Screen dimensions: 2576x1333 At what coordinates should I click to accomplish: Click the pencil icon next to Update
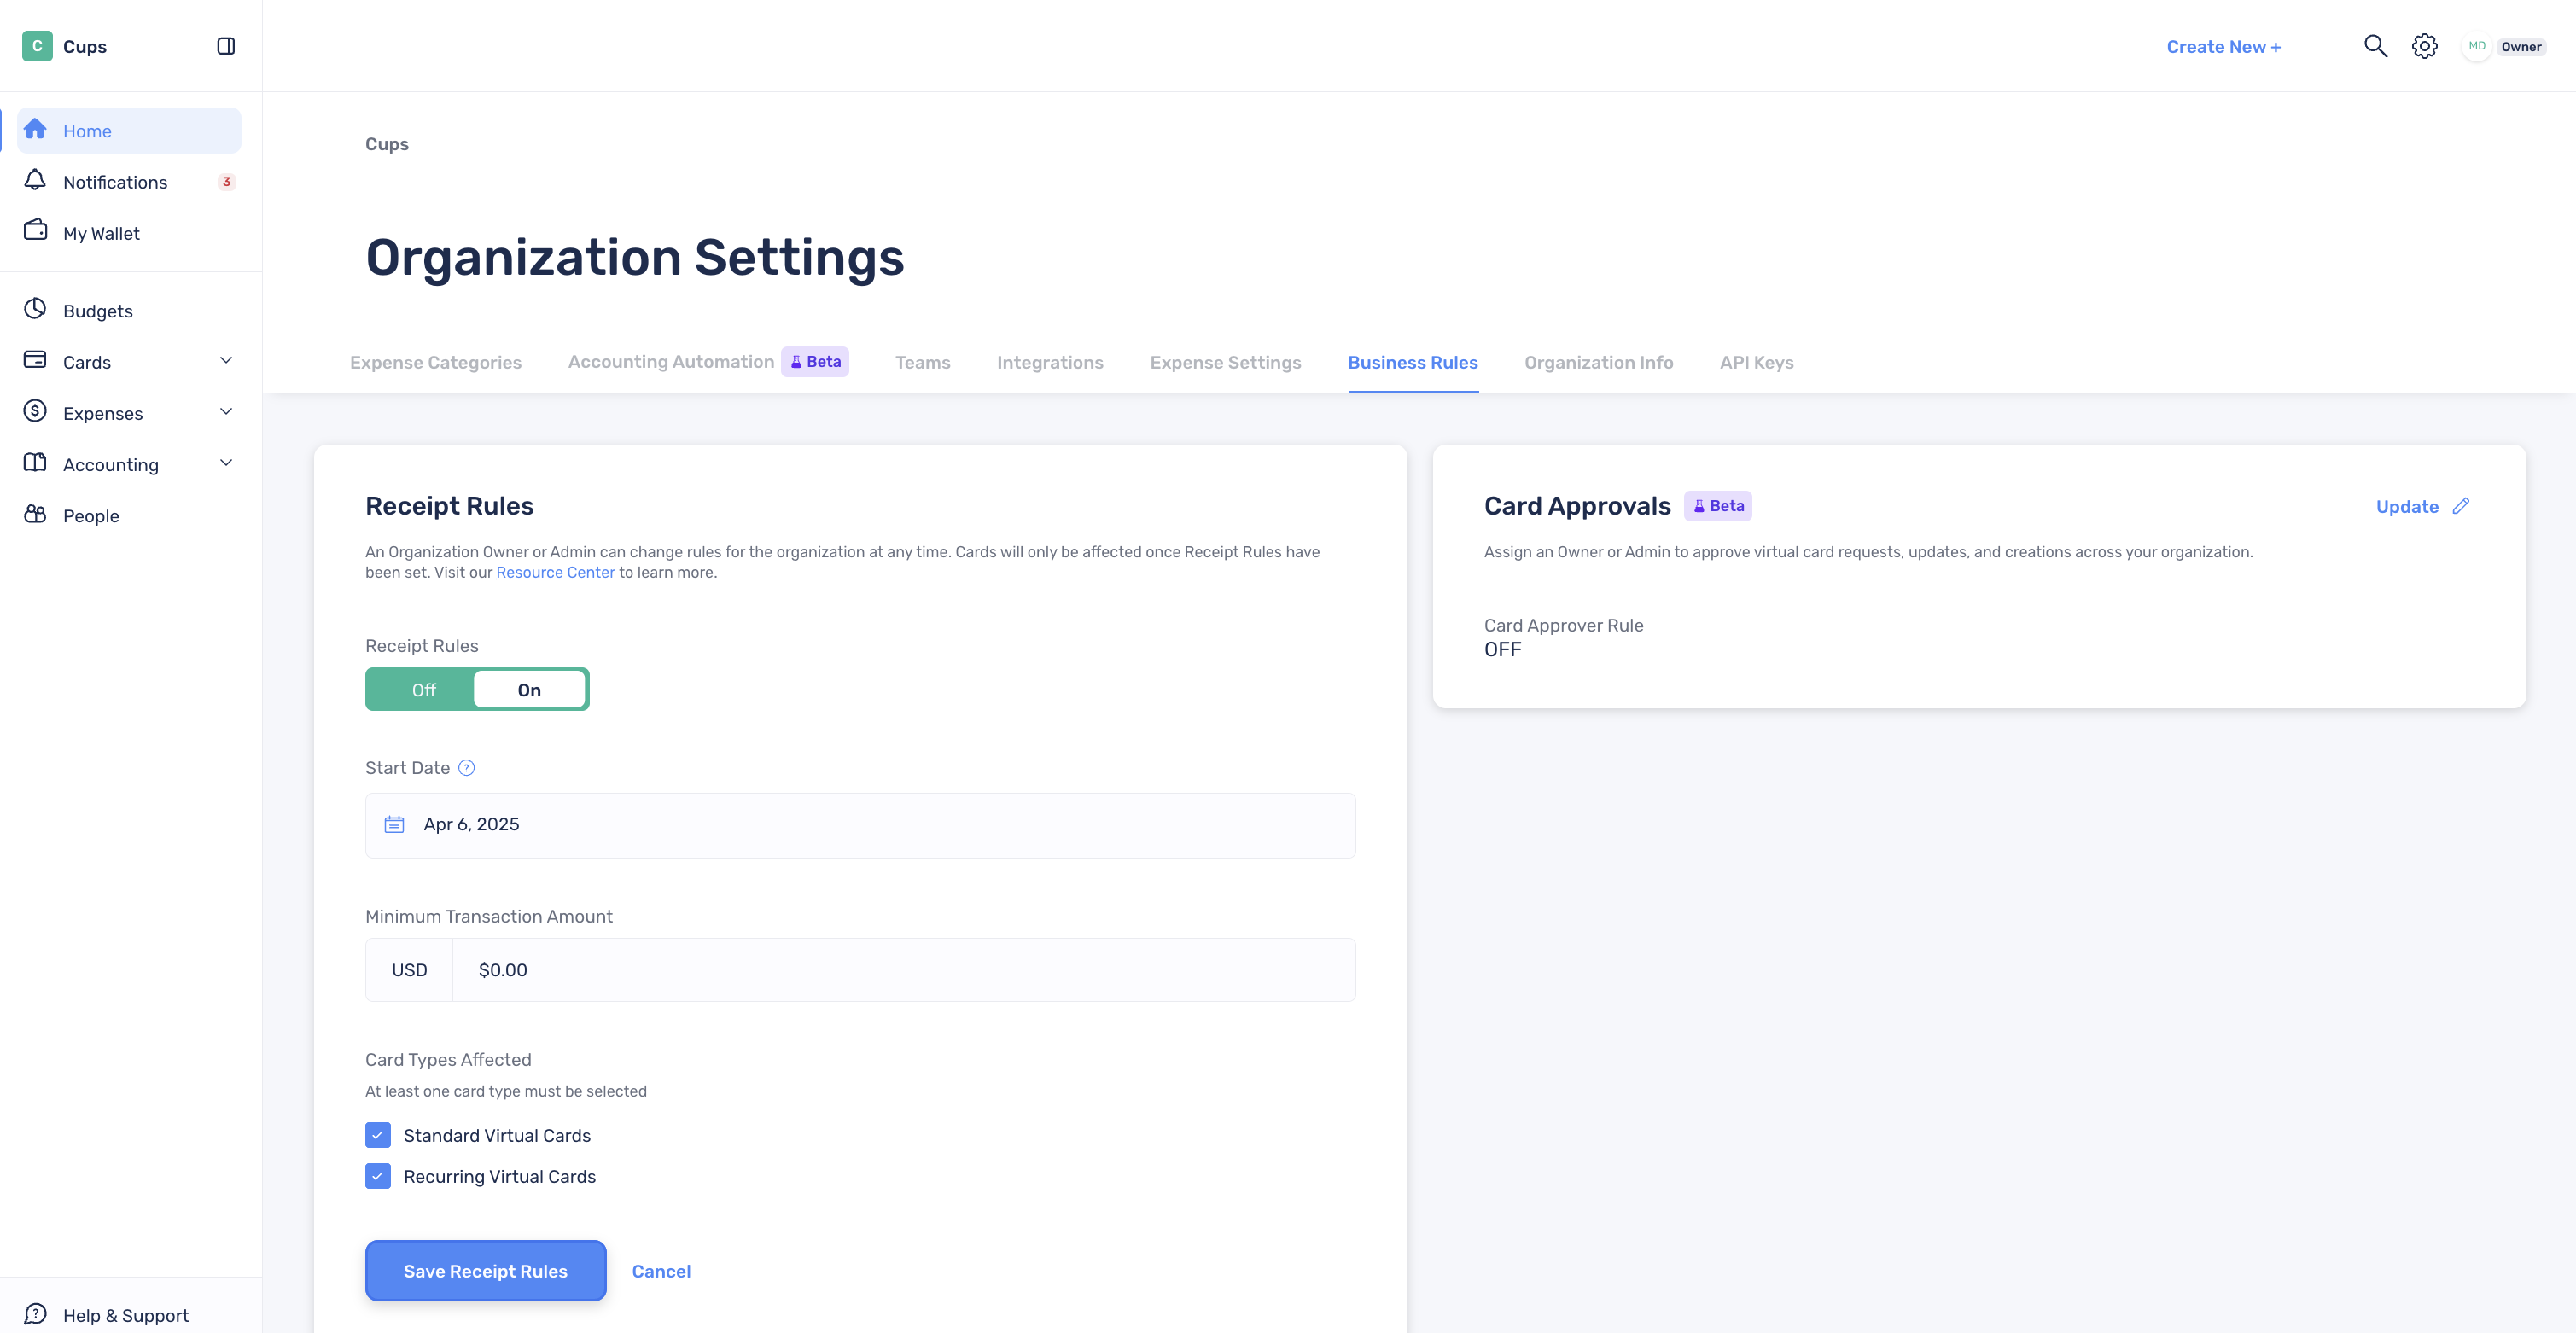(x=2461, y=506)
